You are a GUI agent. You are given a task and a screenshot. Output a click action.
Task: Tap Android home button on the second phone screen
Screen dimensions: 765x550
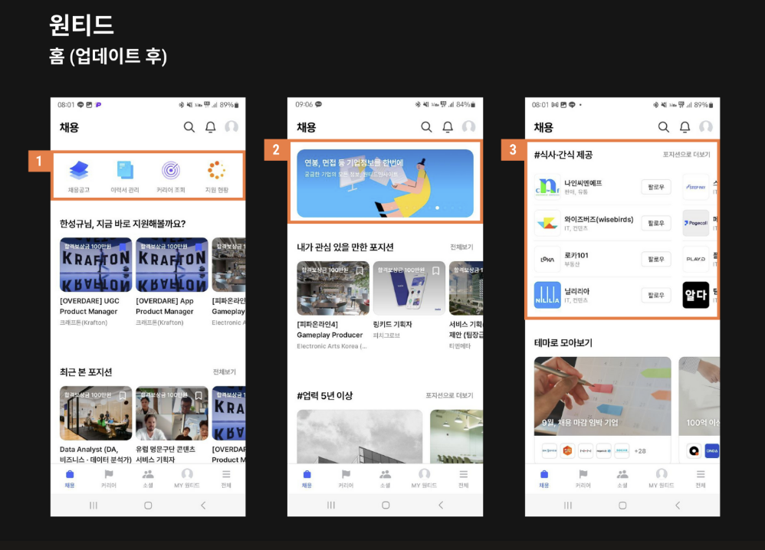(386, 505)
